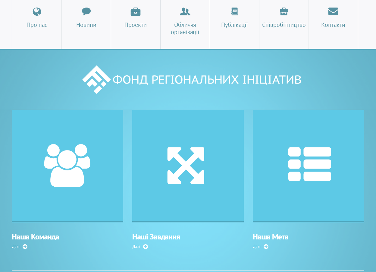Image resolution: width=376 pixels, height=272 pixels.
Task: Click the people icon above Обличчя організації
Action: tap(185, 12)
